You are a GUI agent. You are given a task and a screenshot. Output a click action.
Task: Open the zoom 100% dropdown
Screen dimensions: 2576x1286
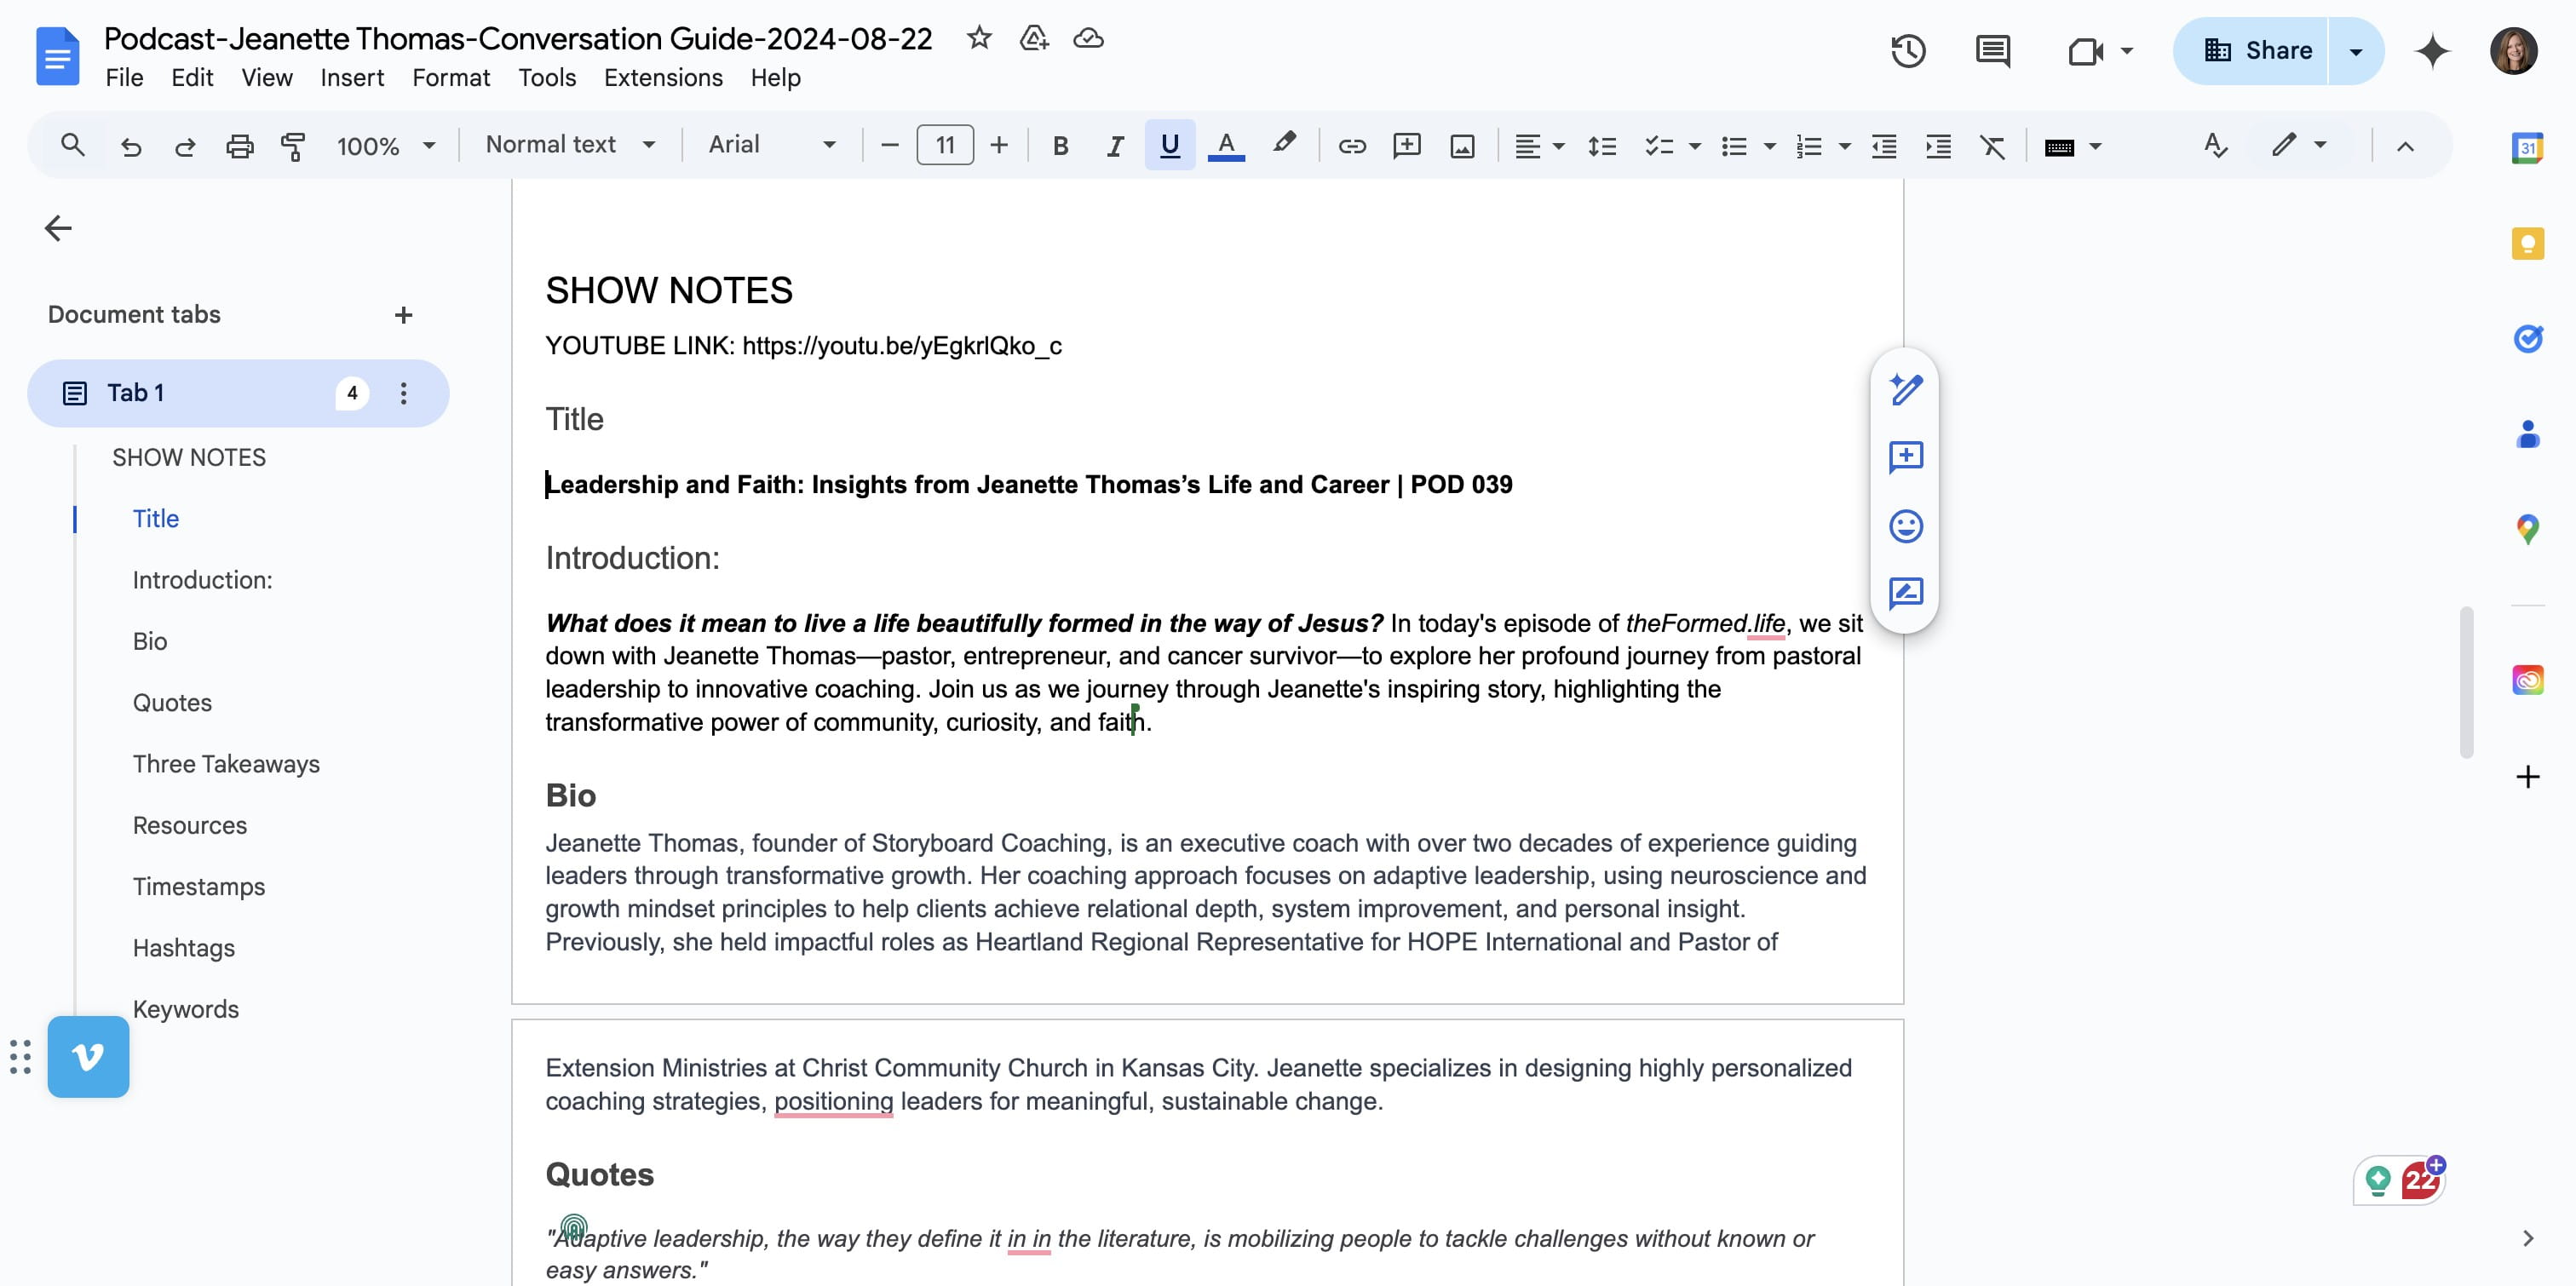(x=386, y=146)
